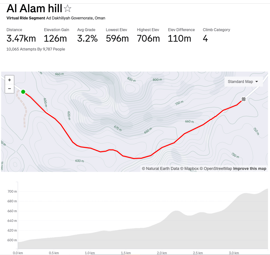Click the 3.2% average grade value

(x=87, y=39)
